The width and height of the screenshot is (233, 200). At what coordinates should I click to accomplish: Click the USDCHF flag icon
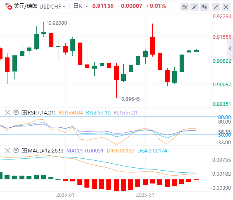coord(8,7)
